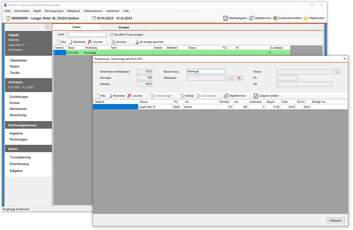The image size is (353, 230).
Task: Toggle Nur offene Touren anzeigen checkbox
Action: [x=112, y=34]
